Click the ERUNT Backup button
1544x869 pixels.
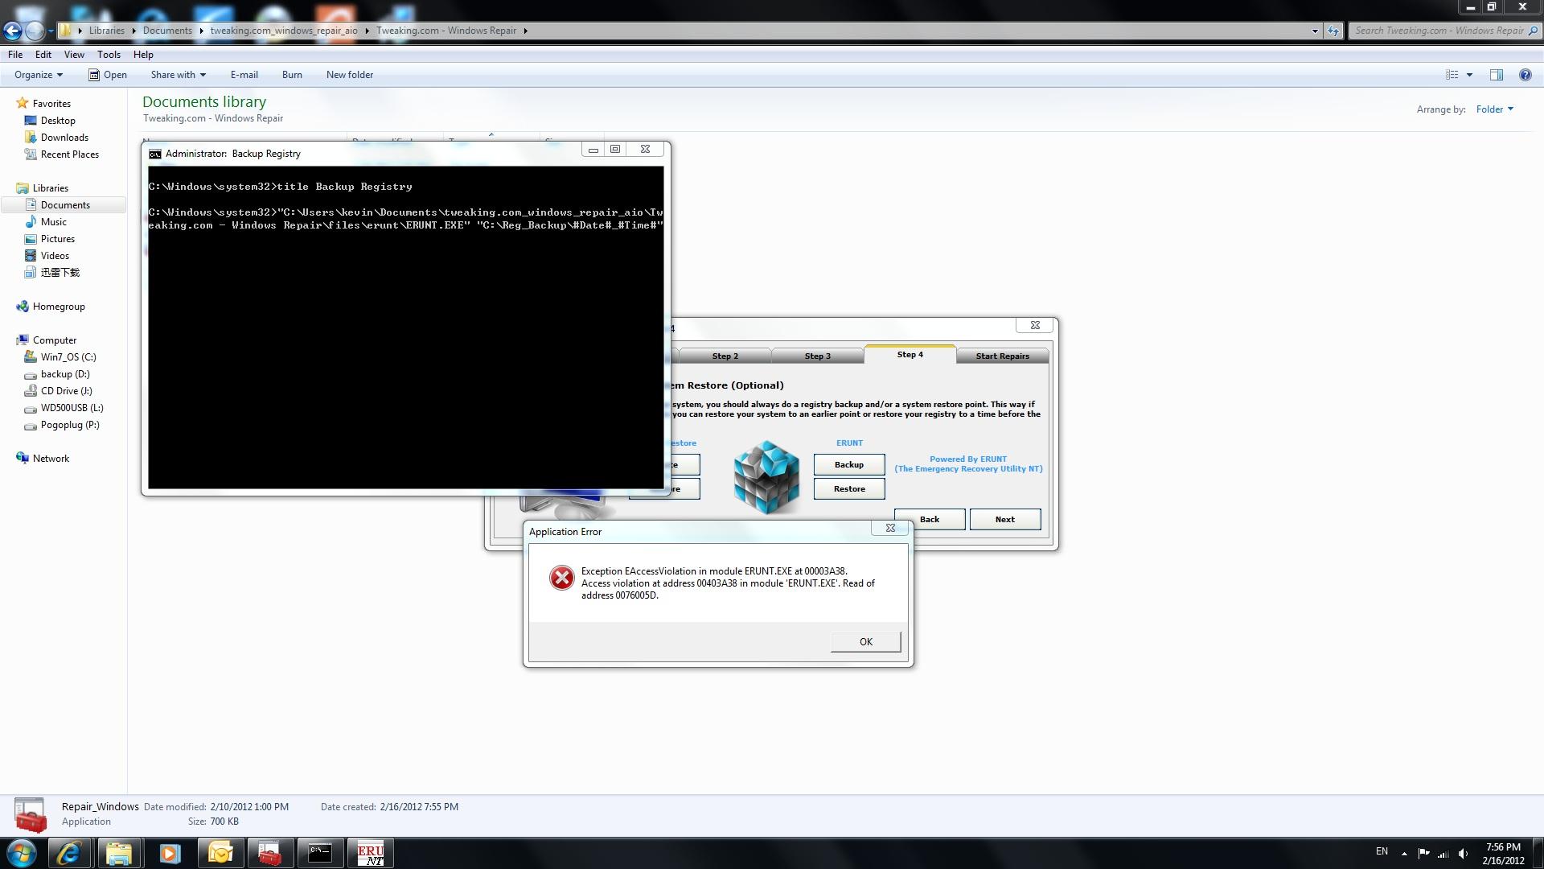click(x=848, y=464)
